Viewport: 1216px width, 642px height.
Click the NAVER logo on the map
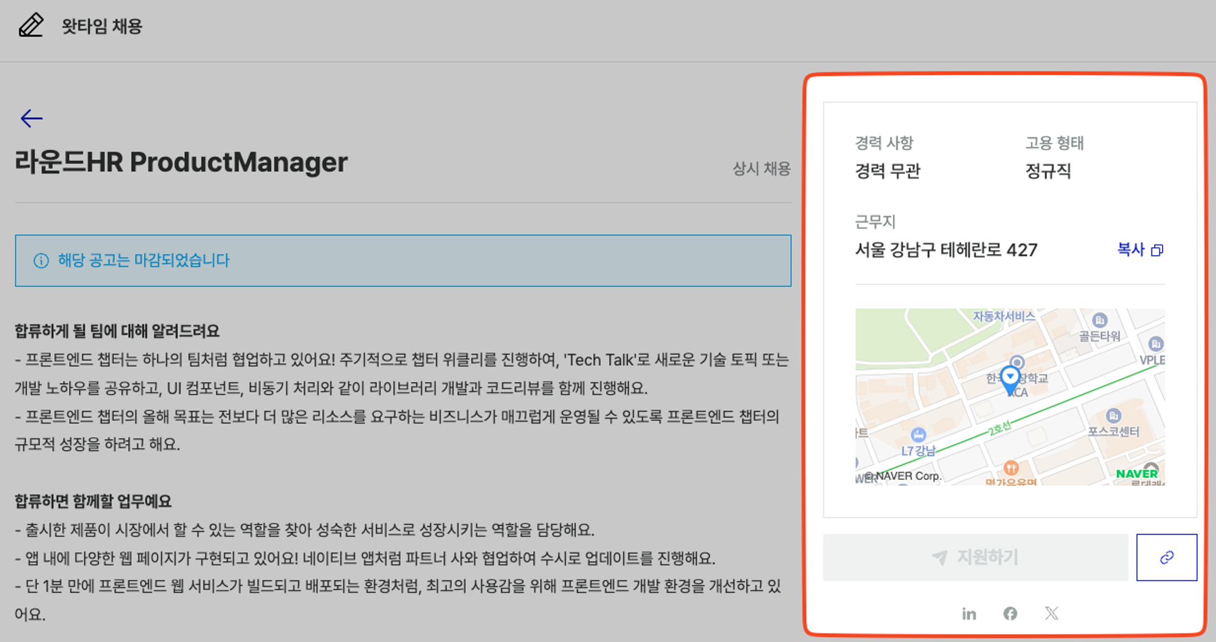(x=1136, y=474)
